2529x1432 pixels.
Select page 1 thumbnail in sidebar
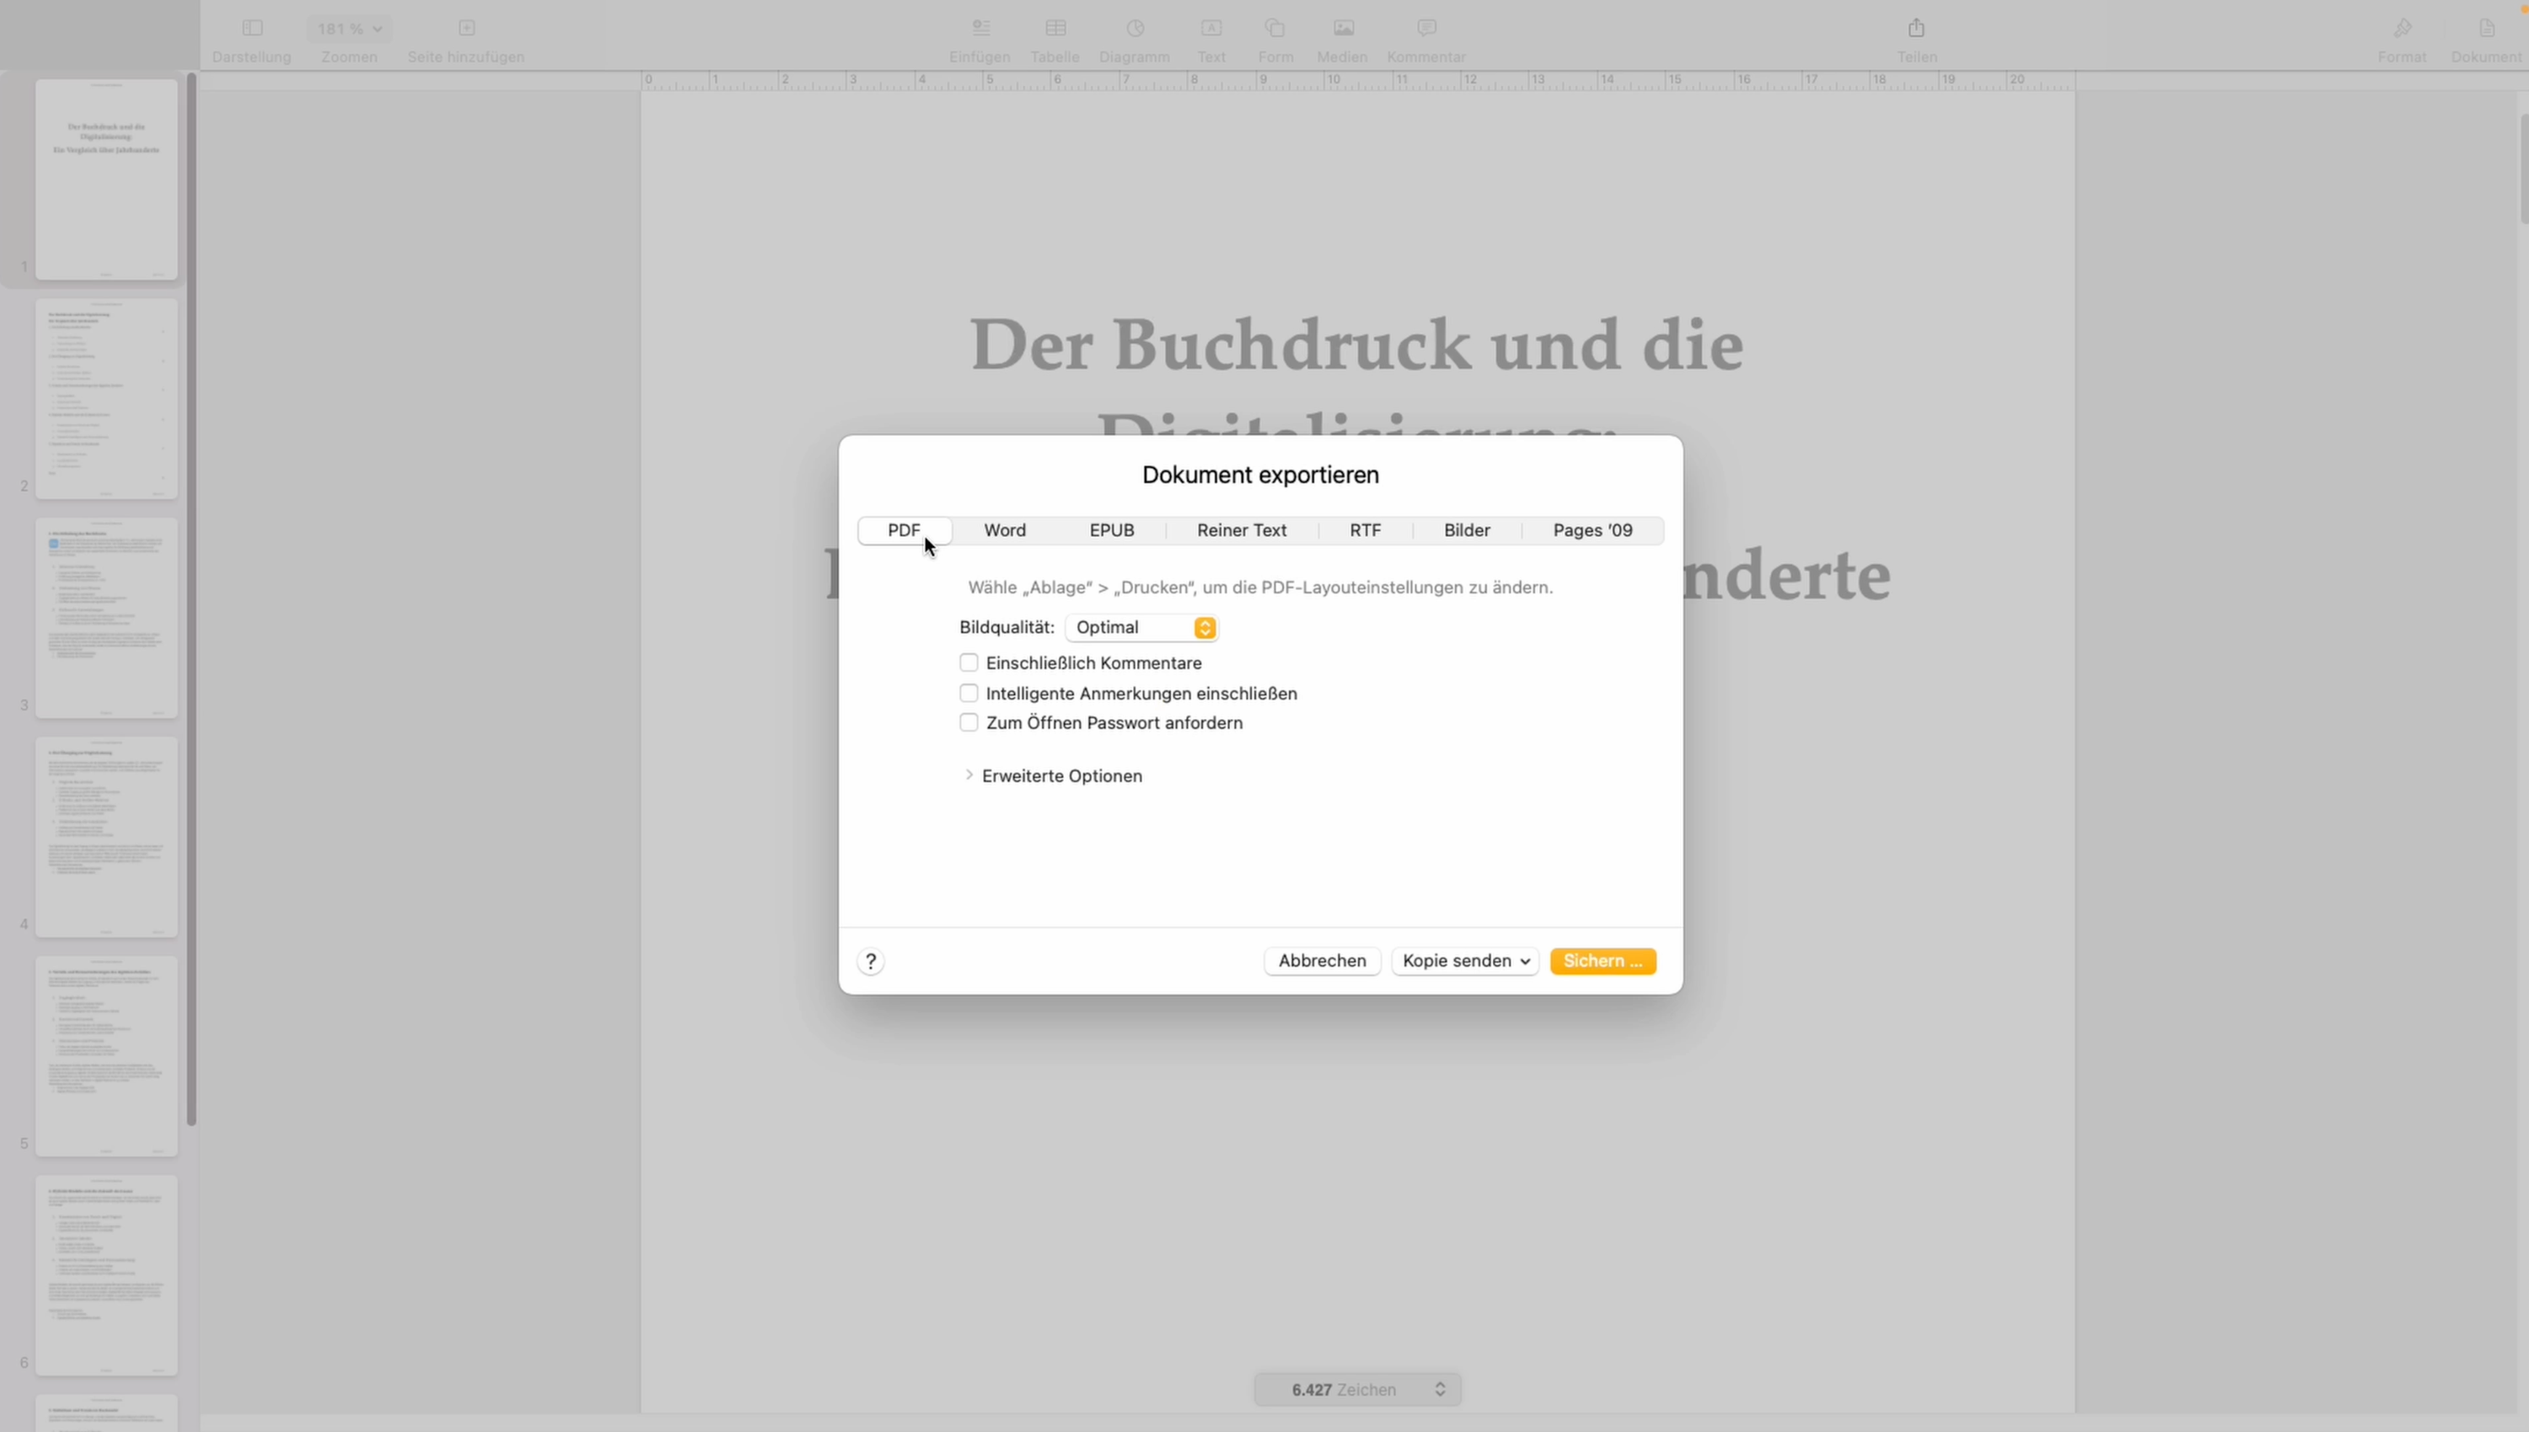(106, 180)
